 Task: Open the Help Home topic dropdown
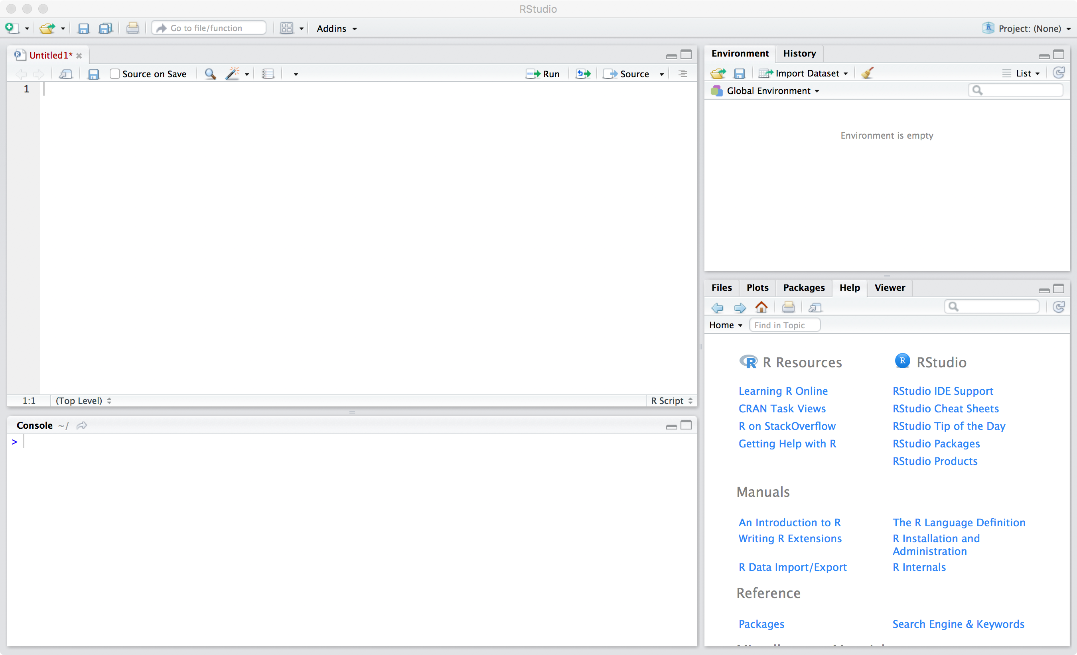[726, 326]
